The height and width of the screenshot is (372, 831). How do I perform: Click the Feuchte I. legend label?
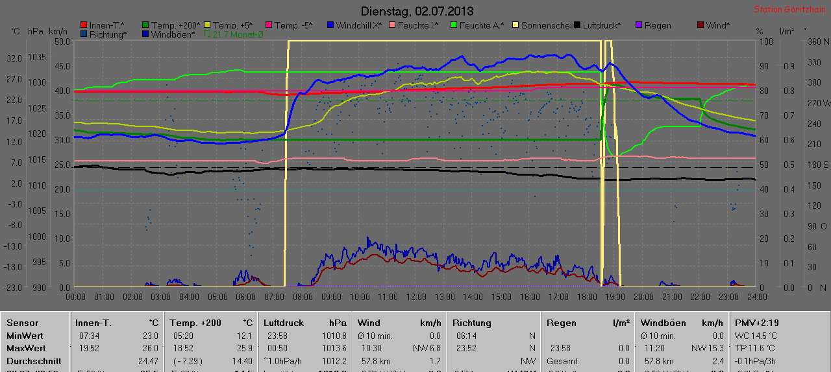click(x=419, y=25)
